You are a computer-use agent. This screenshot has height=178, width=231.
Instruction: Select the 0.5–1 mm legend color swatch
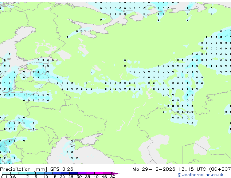coord(15,173)
